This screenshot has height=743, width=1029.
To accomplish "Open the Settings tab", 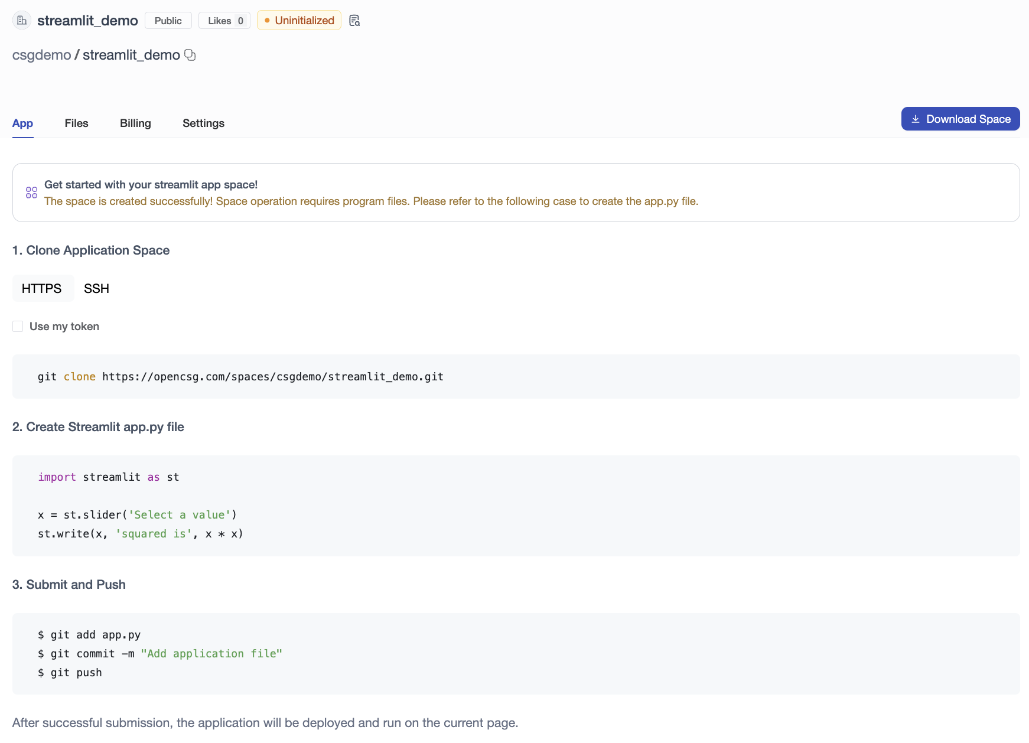I will [x=203, y=123].
